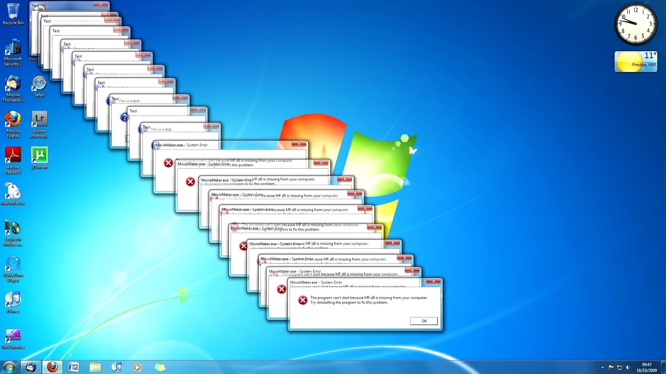
Task: Click the analog clock desktop gadget
Action: pyautogui.click(x=636, y=24)
